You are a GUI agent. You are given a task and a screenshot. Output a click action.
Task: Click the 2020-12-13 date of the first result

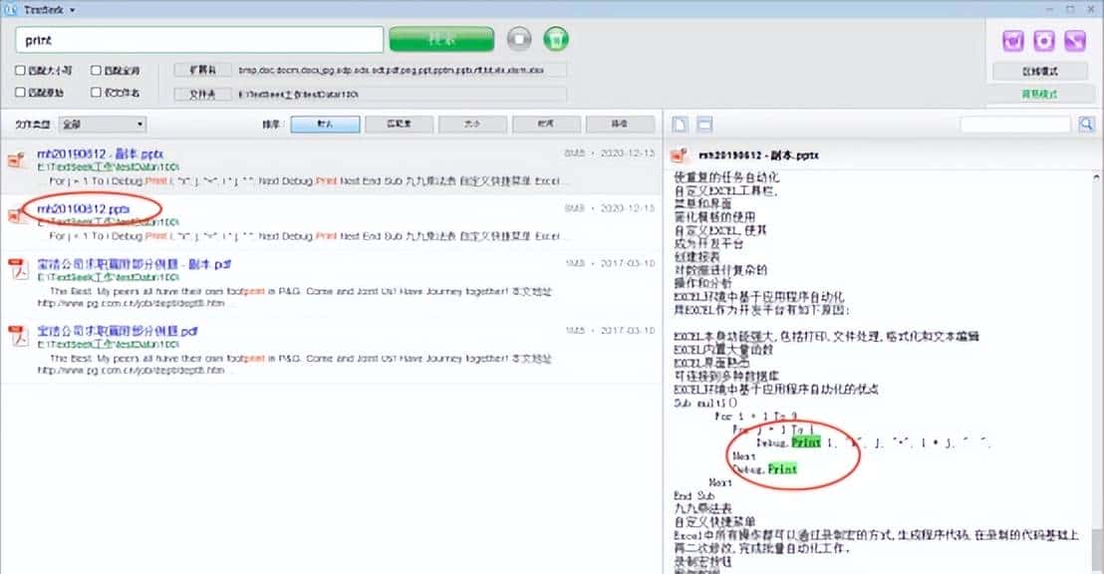coord(628,152)
